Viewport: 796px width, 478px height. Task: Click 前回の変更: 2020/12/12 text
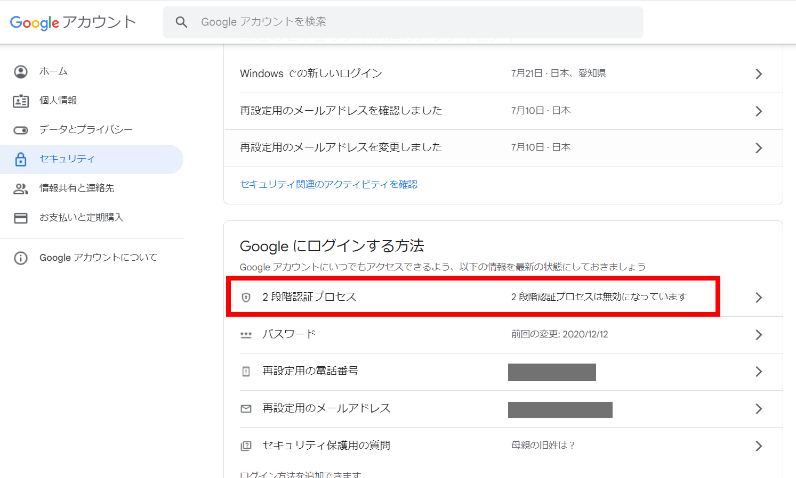[559, 334]
